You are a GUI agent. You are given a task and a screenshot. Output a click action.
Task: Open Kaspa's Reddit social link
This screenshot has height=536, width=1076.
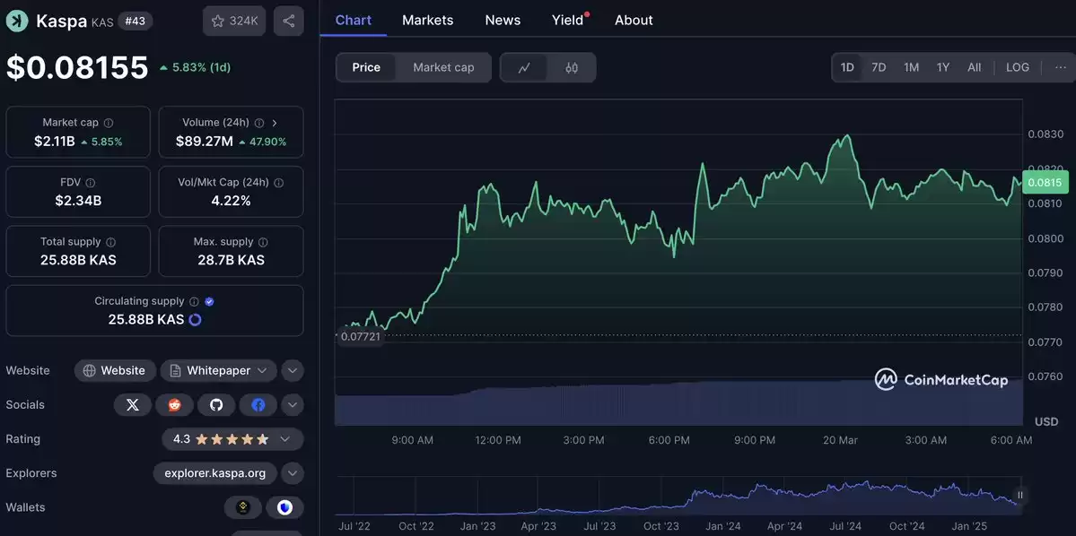tap(174, 405)
